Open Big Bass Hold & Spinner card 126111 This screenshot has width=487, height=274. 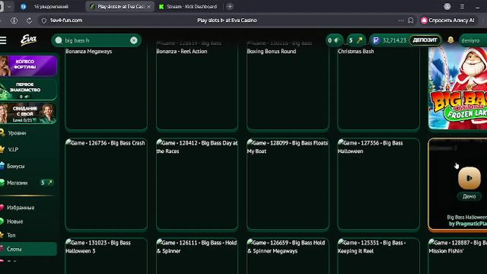point(197,256)
